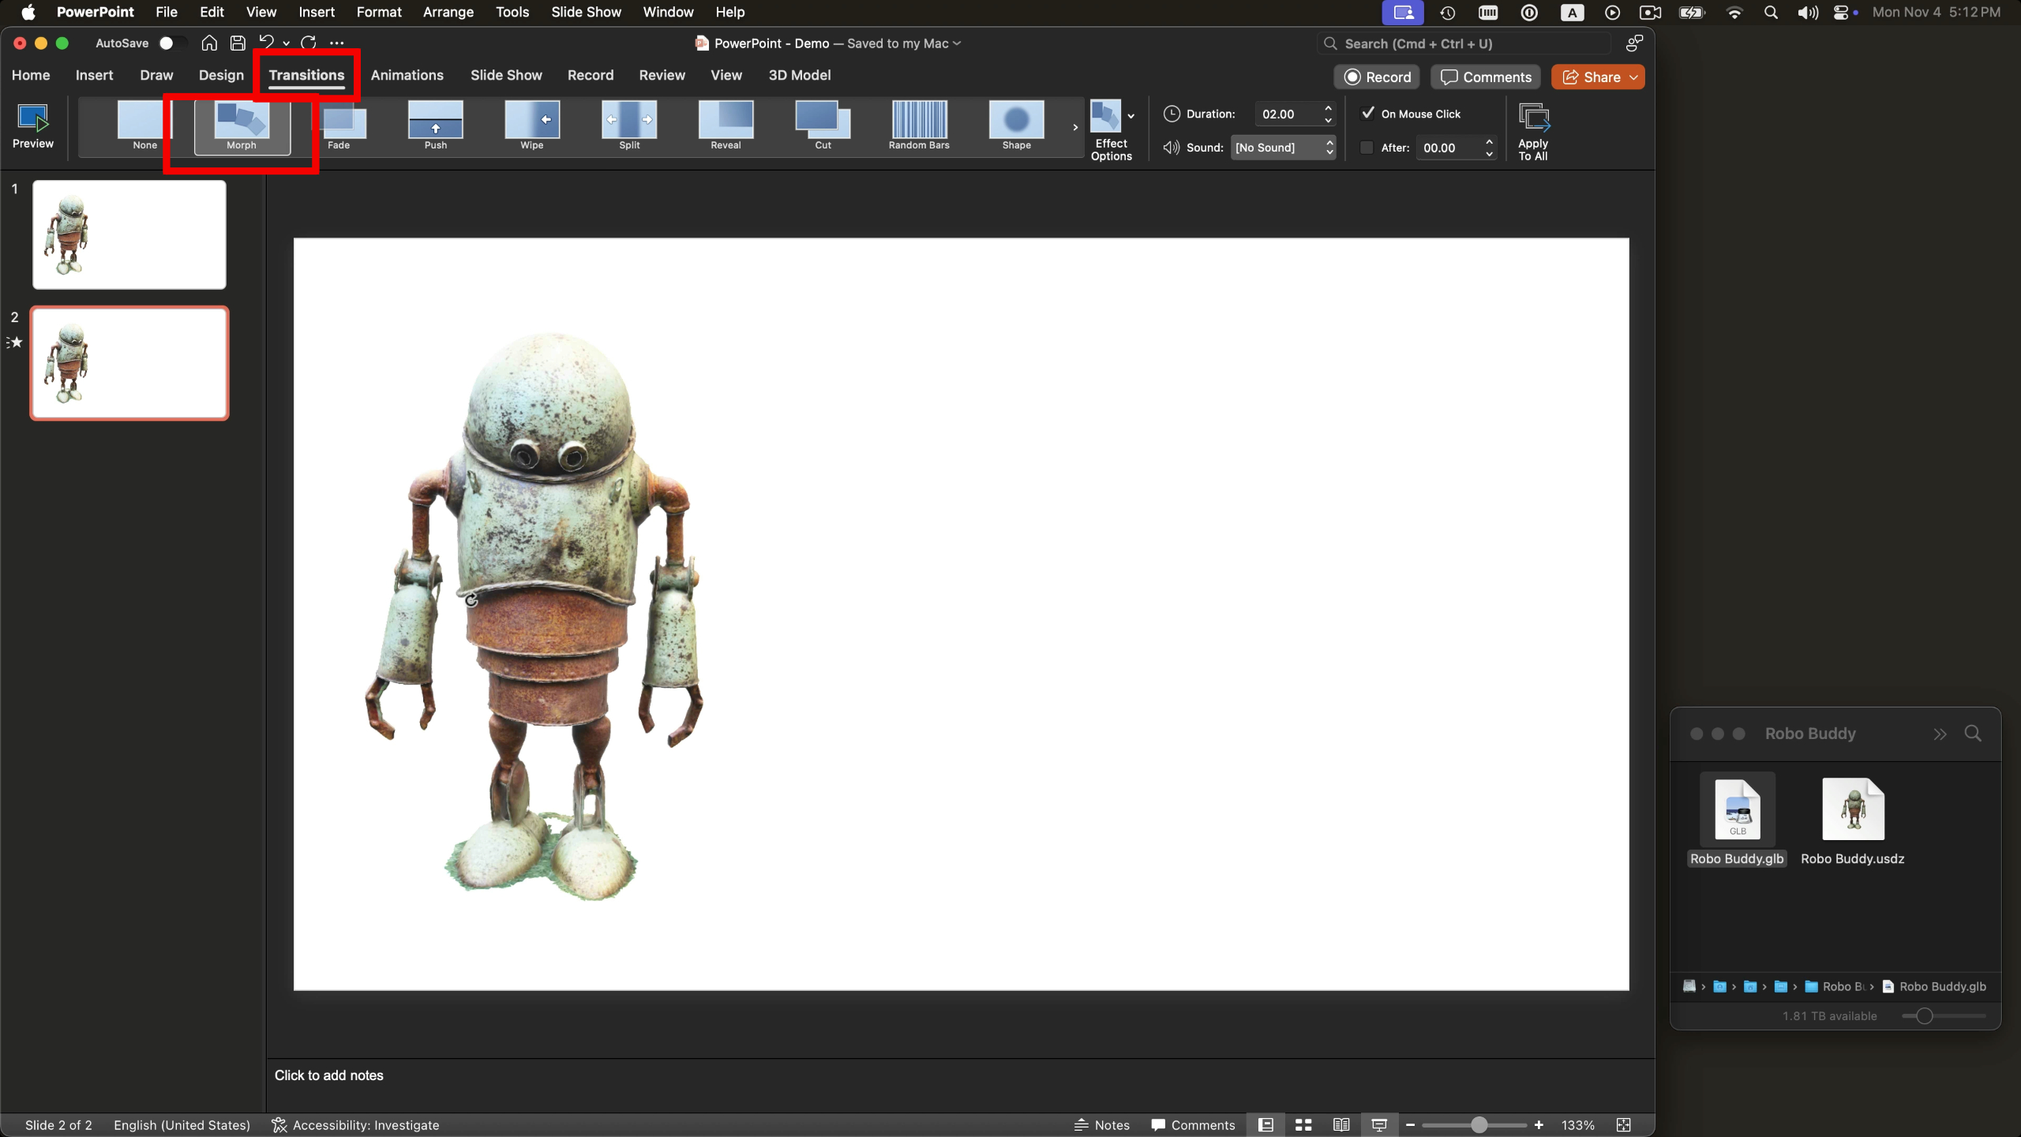
Task: Open the Window menu
Action: 667,12
